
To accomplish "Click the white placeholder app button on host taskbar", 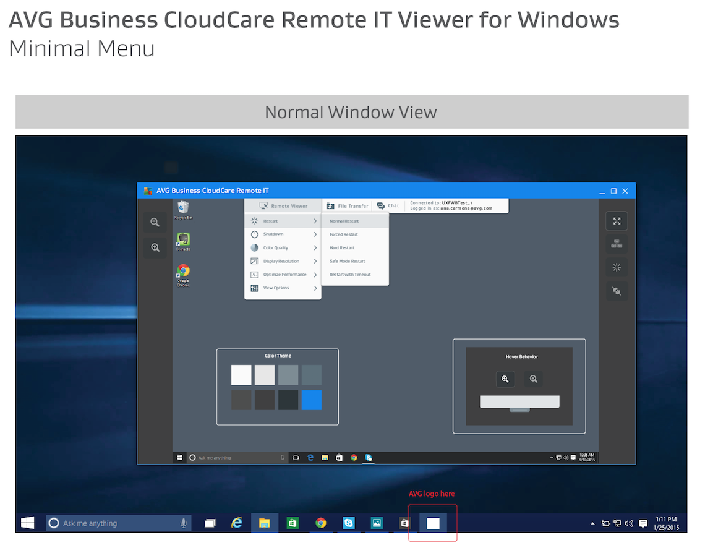I will tap(433, 523).
